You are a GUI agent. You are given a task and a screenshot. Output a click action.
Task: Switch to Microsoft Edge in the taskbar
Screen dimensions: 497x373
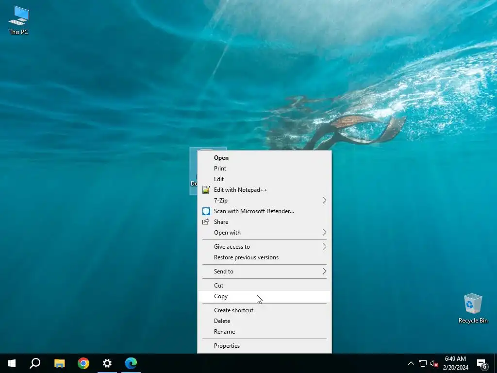click(131, 363)
